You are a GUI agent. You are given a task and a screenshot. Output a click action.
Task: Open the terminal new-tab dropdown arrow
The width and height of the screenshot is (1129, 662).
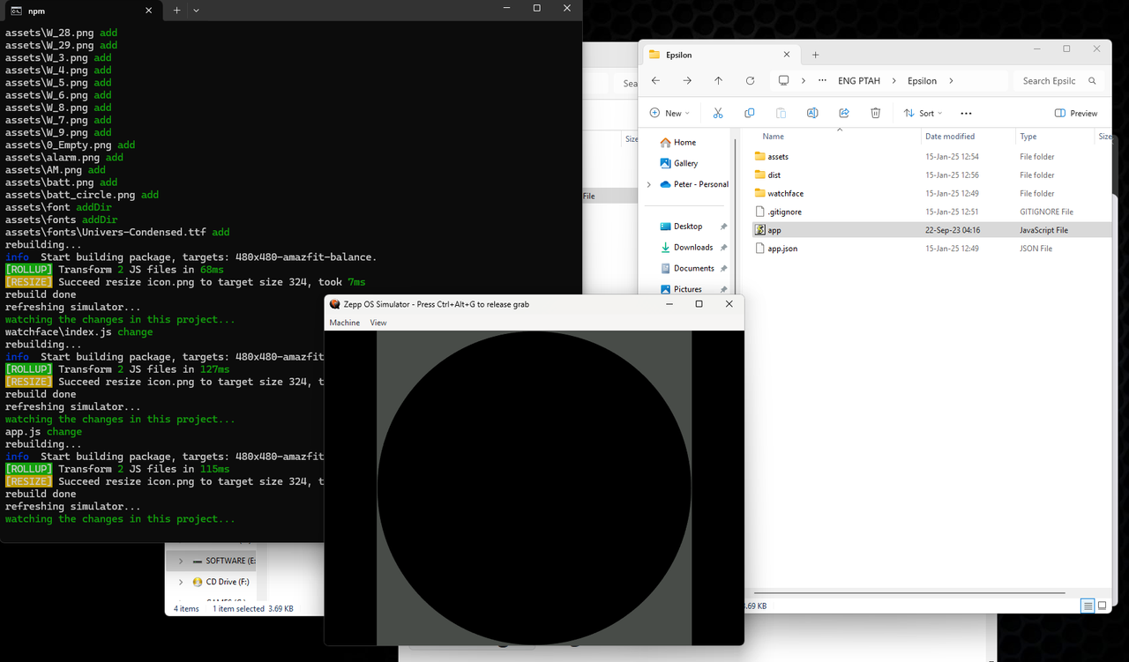pyautogui.click(x=196, y=11)
